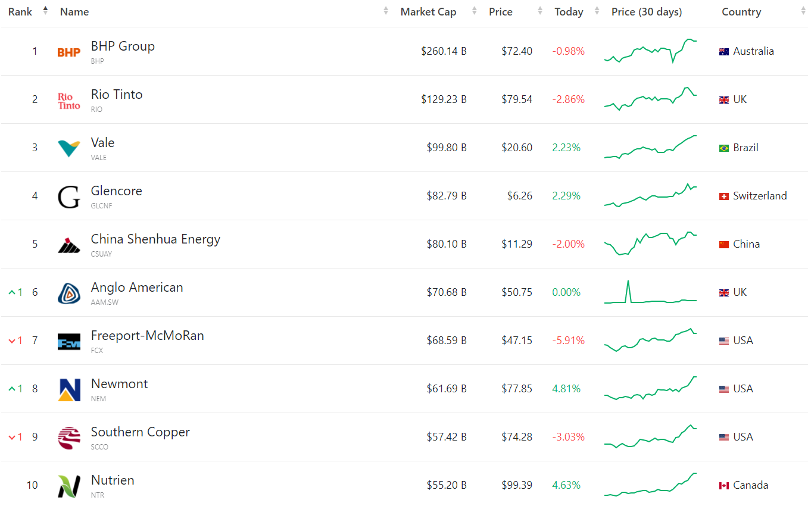Sort by the Today change column
Image resolution: width=808 pixels, height=509 pixels.
[x=569, y=12]
